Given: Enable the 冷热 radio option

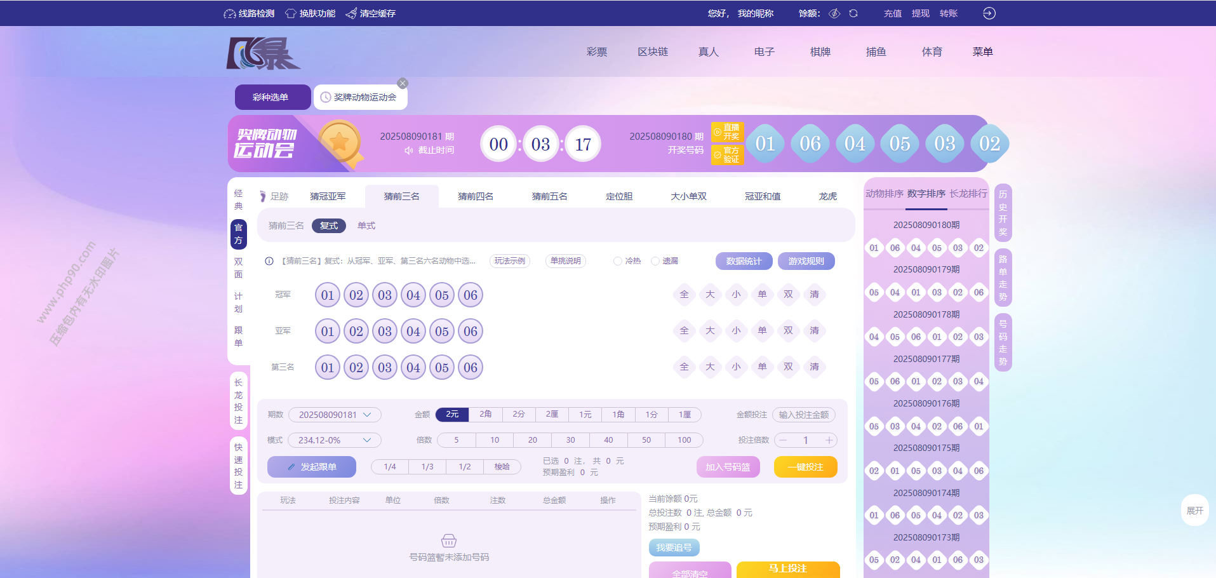Looking at the screenshot, I should tap(617, 261).
